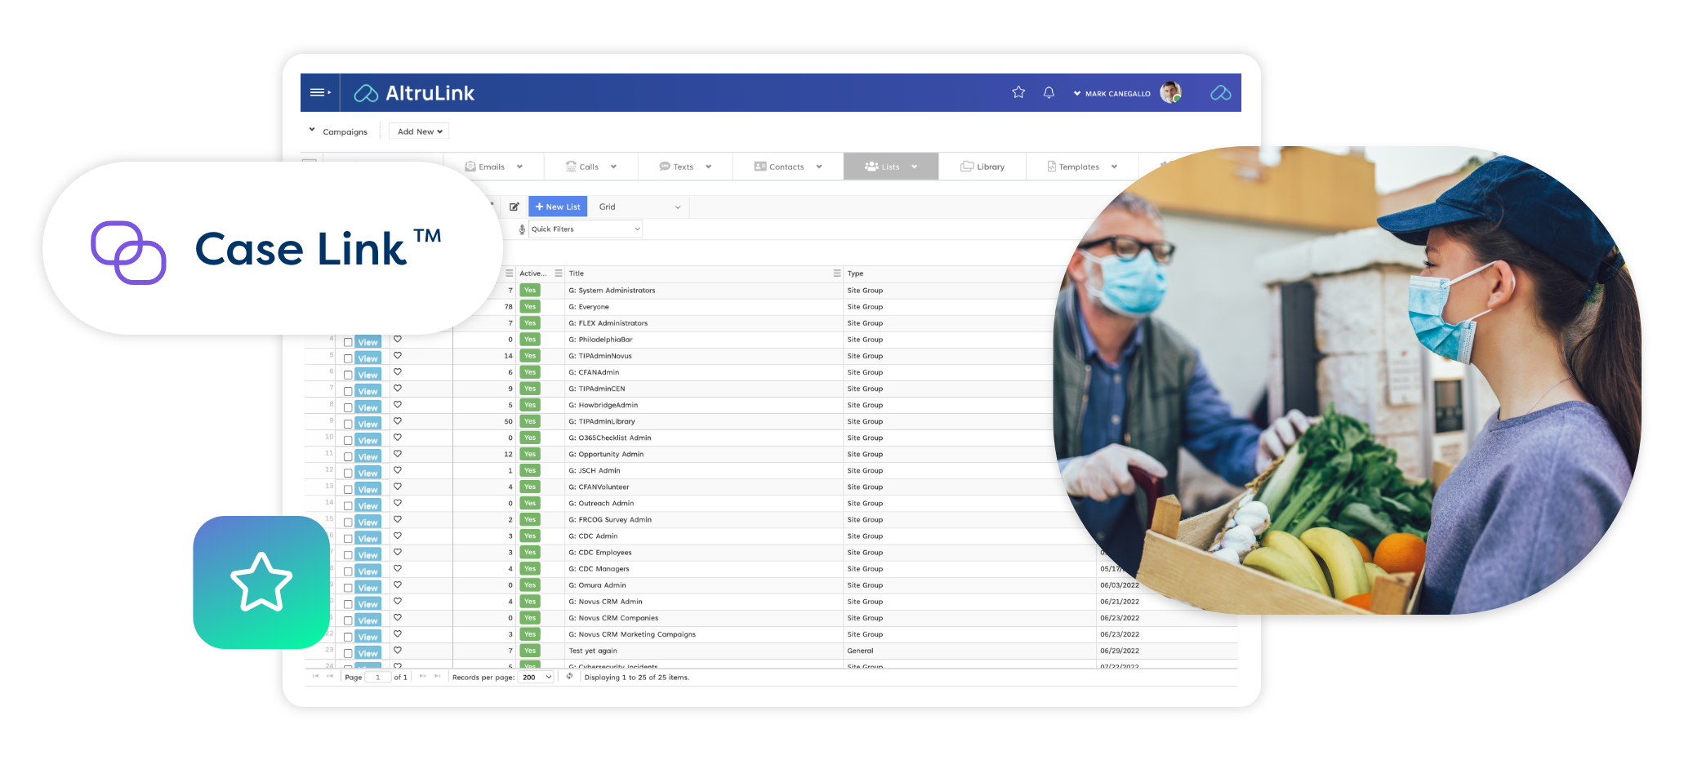The width and height of the screenshot is (1684, 769).
Task: Click the New List button
Action: (x=558, y=207)
